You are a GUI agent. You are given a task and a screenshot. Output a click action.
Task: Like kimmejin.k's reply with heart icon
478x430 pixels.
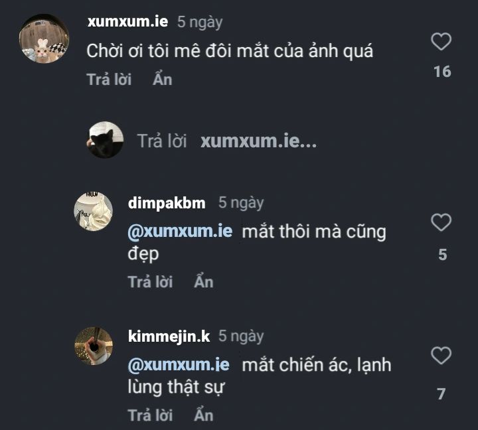(x=441, y=355)
